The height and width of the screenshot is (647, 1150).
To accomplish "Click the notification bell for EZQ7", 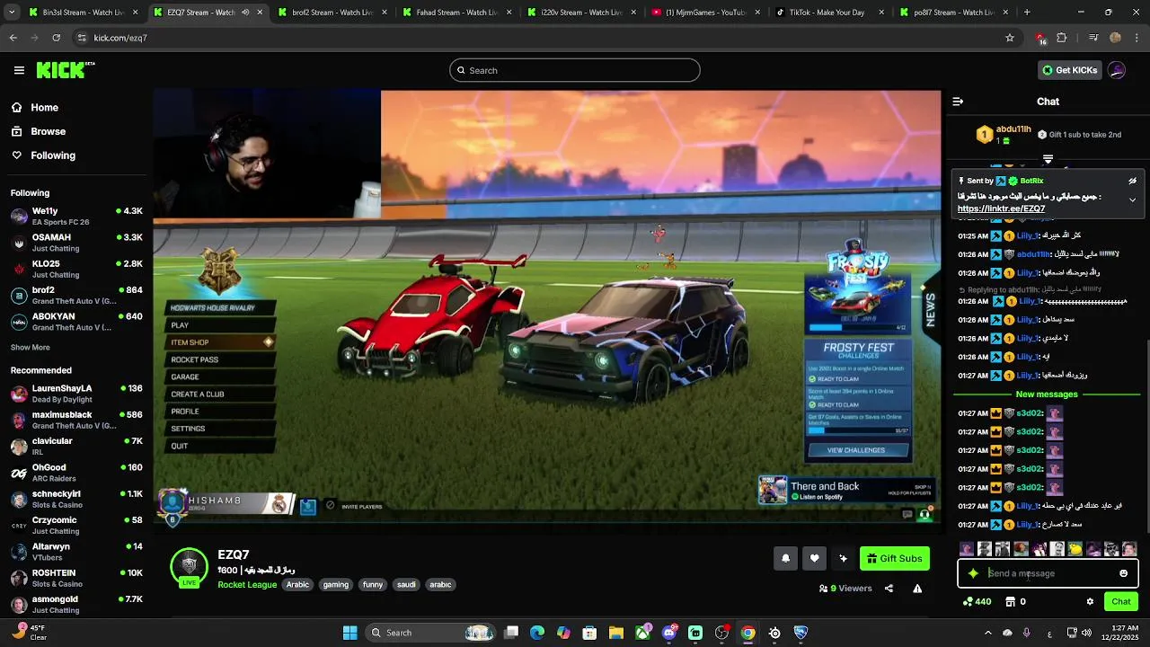I will tap(785, 558).
